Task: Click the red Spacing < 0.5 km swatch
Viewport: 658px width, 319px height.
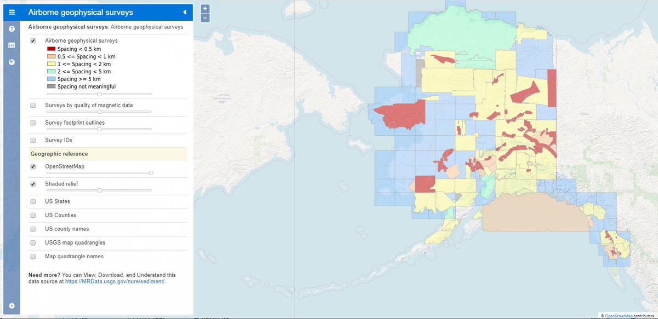Action: (50, 49)
